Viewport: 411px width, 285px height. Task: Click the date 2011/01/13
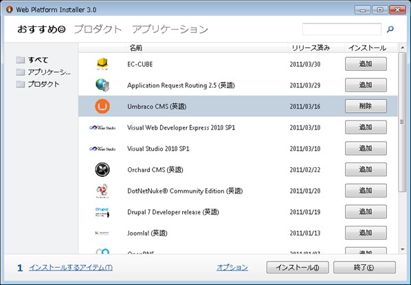tap(305, 233)
